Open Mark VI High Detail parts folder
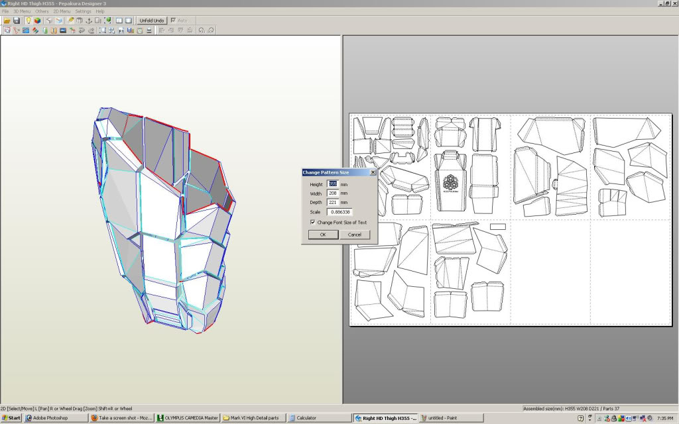The width and height of the screenshot is (679, 424). (253, 418)
